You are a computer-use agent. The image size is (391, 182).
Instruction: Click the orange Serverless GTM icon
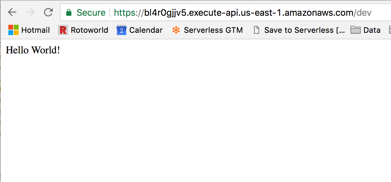(176, 30)
